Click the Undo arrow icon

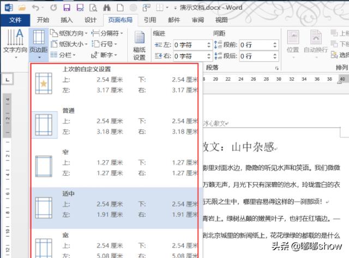[x=35, y=8]
